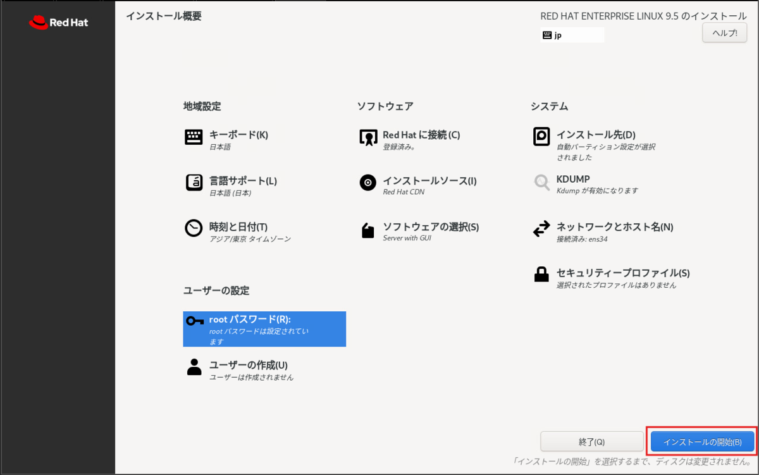Screen dimensions: 759x475
Task: Click the keyboard icon beside キーボード(K)
Action: tap(194, 137)
